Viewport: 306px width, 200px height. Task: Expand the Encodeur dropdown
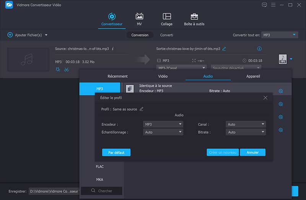[163, 125]
